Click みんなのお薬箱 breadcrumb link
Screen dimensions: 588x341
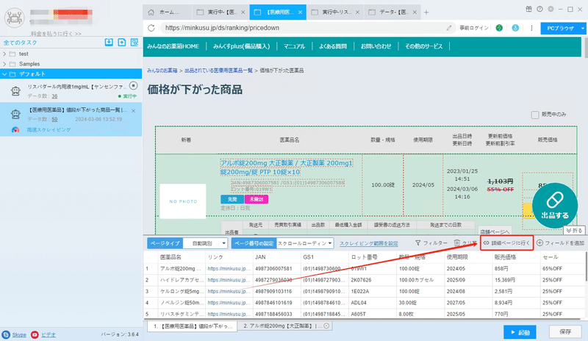pyautogui.click(x=162, y=71)
